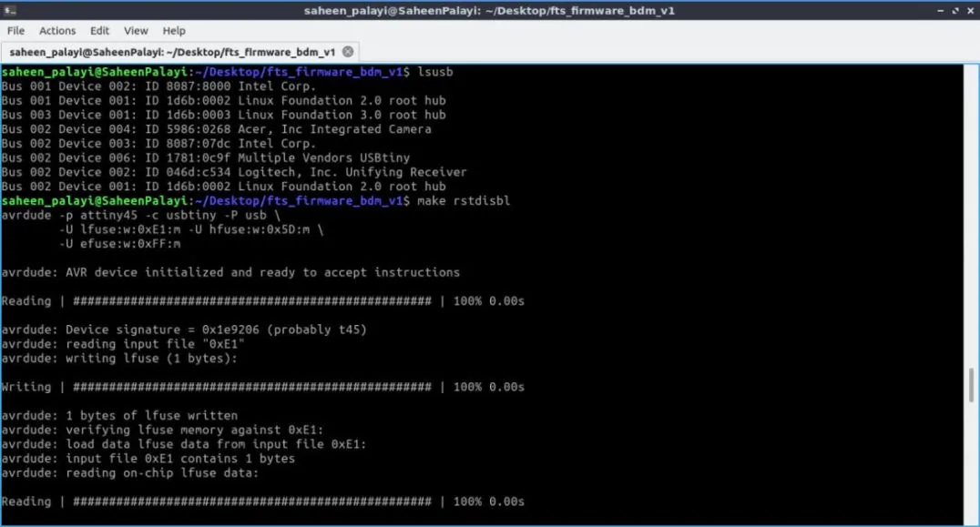This screenshot has width=980, height=527.
Task: Click 'reading on-chip lfuse data:' line
Action: coord(130,473)
